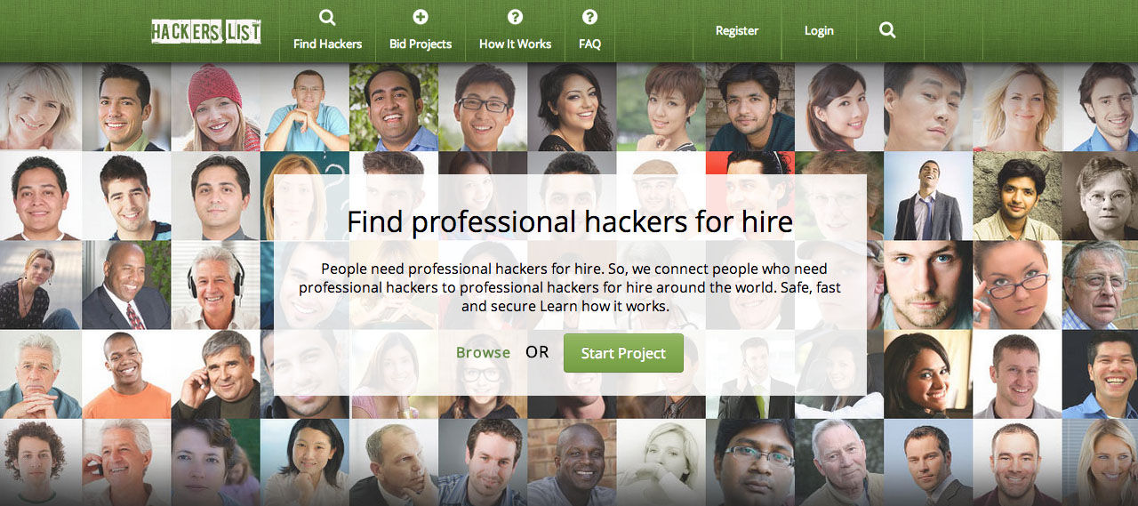The height and width of the screenshot is (506, 1138).
Task: Click the Login link
Action: click(x=819, y=30)
